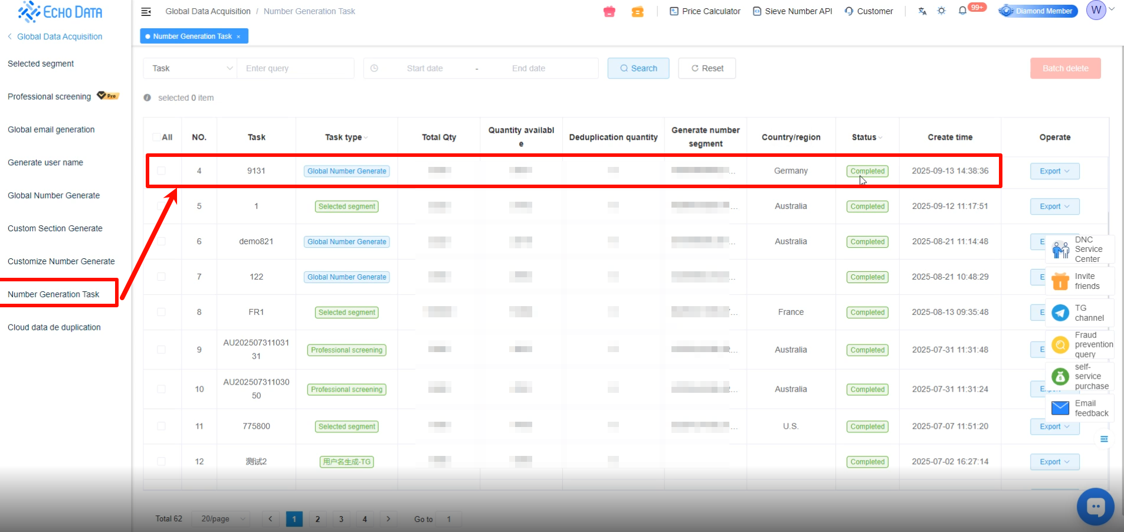The image size is (1124, 532).
Task: Toggle the light/dark theme sun icon
Action: 942,11
